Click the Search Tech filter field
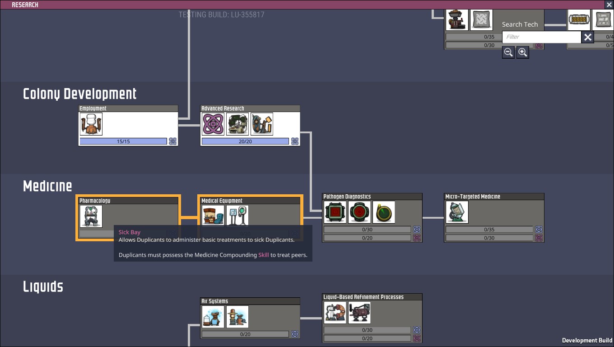The height and width of the screenshot is (347, 614). point(542,37)
